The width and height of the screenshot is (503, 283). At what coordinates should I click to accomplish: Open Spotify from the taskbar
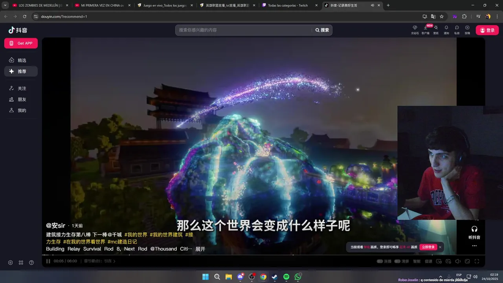286,277
